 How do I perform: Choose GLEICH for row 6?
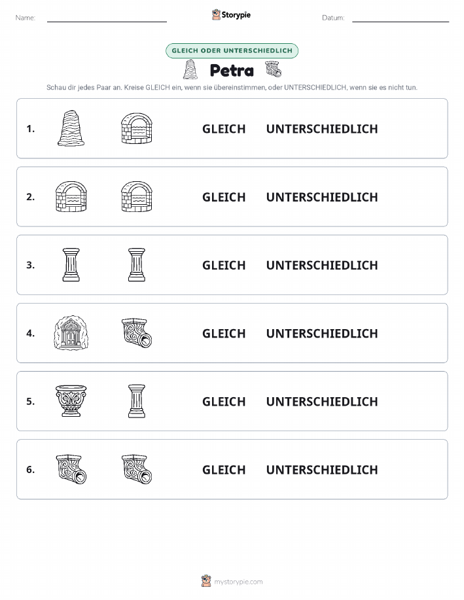[224, 470]
